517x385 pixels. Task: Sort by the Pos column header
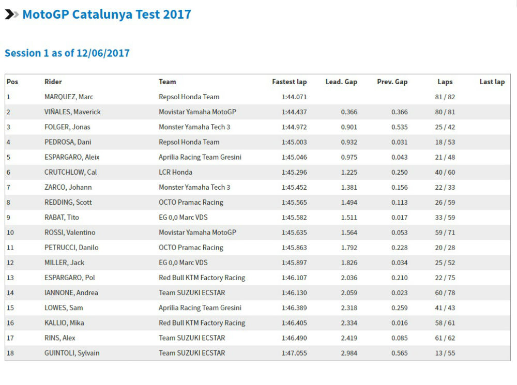[x=12, y=82]
